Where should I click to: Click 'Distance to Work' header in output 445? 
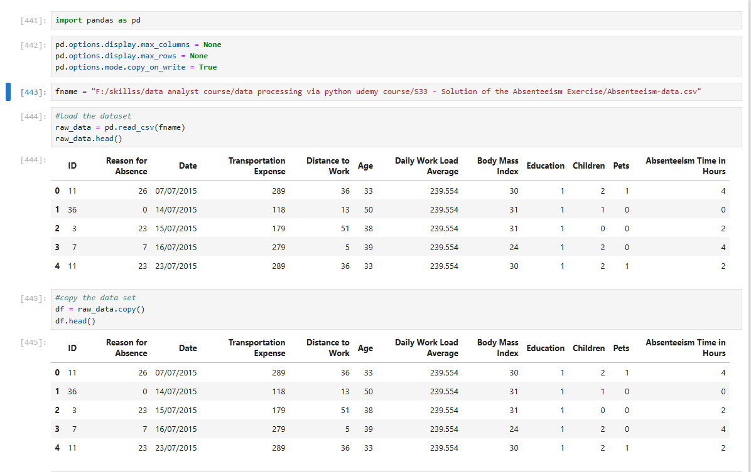(328, 348)
